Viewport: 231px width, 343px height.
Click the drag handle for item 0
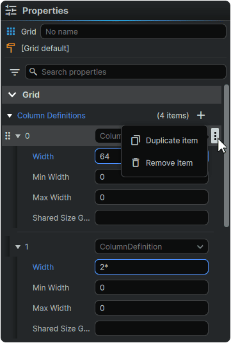8,136
